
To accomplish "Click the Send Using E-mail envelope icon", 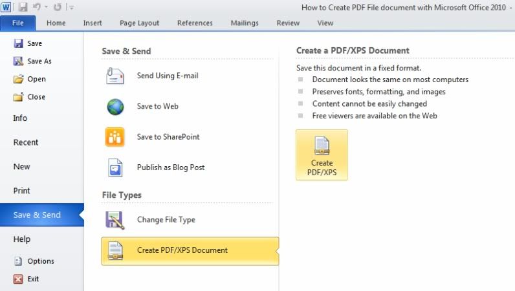I will coord(115,76).
